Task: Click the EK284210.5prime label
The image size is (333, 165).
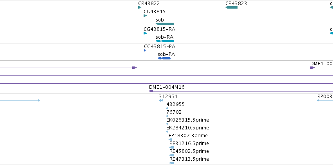Action: coord(187,128)
